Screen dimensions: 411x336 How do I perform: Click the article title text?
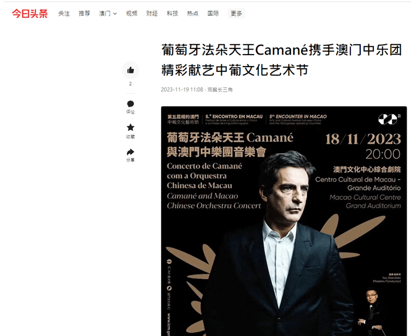(282, 60)
